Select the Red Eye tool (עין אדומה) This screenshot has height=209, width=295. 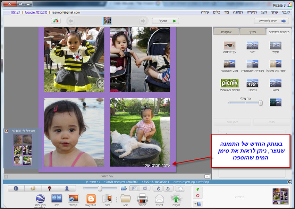click(x=229, y=45)
